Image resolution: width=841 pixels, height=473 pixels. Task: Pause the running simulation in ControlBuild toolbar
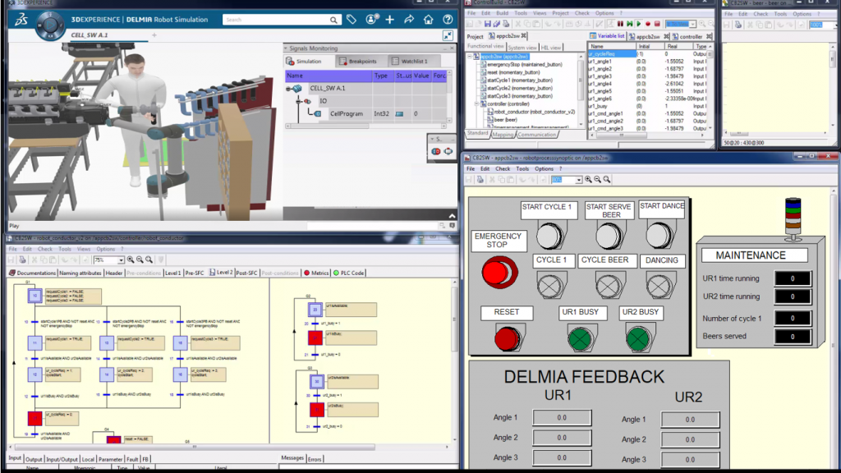621,23
